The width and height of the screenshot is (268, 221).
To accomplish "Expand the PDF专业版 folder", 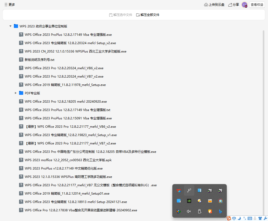I will tap(16, 93).
